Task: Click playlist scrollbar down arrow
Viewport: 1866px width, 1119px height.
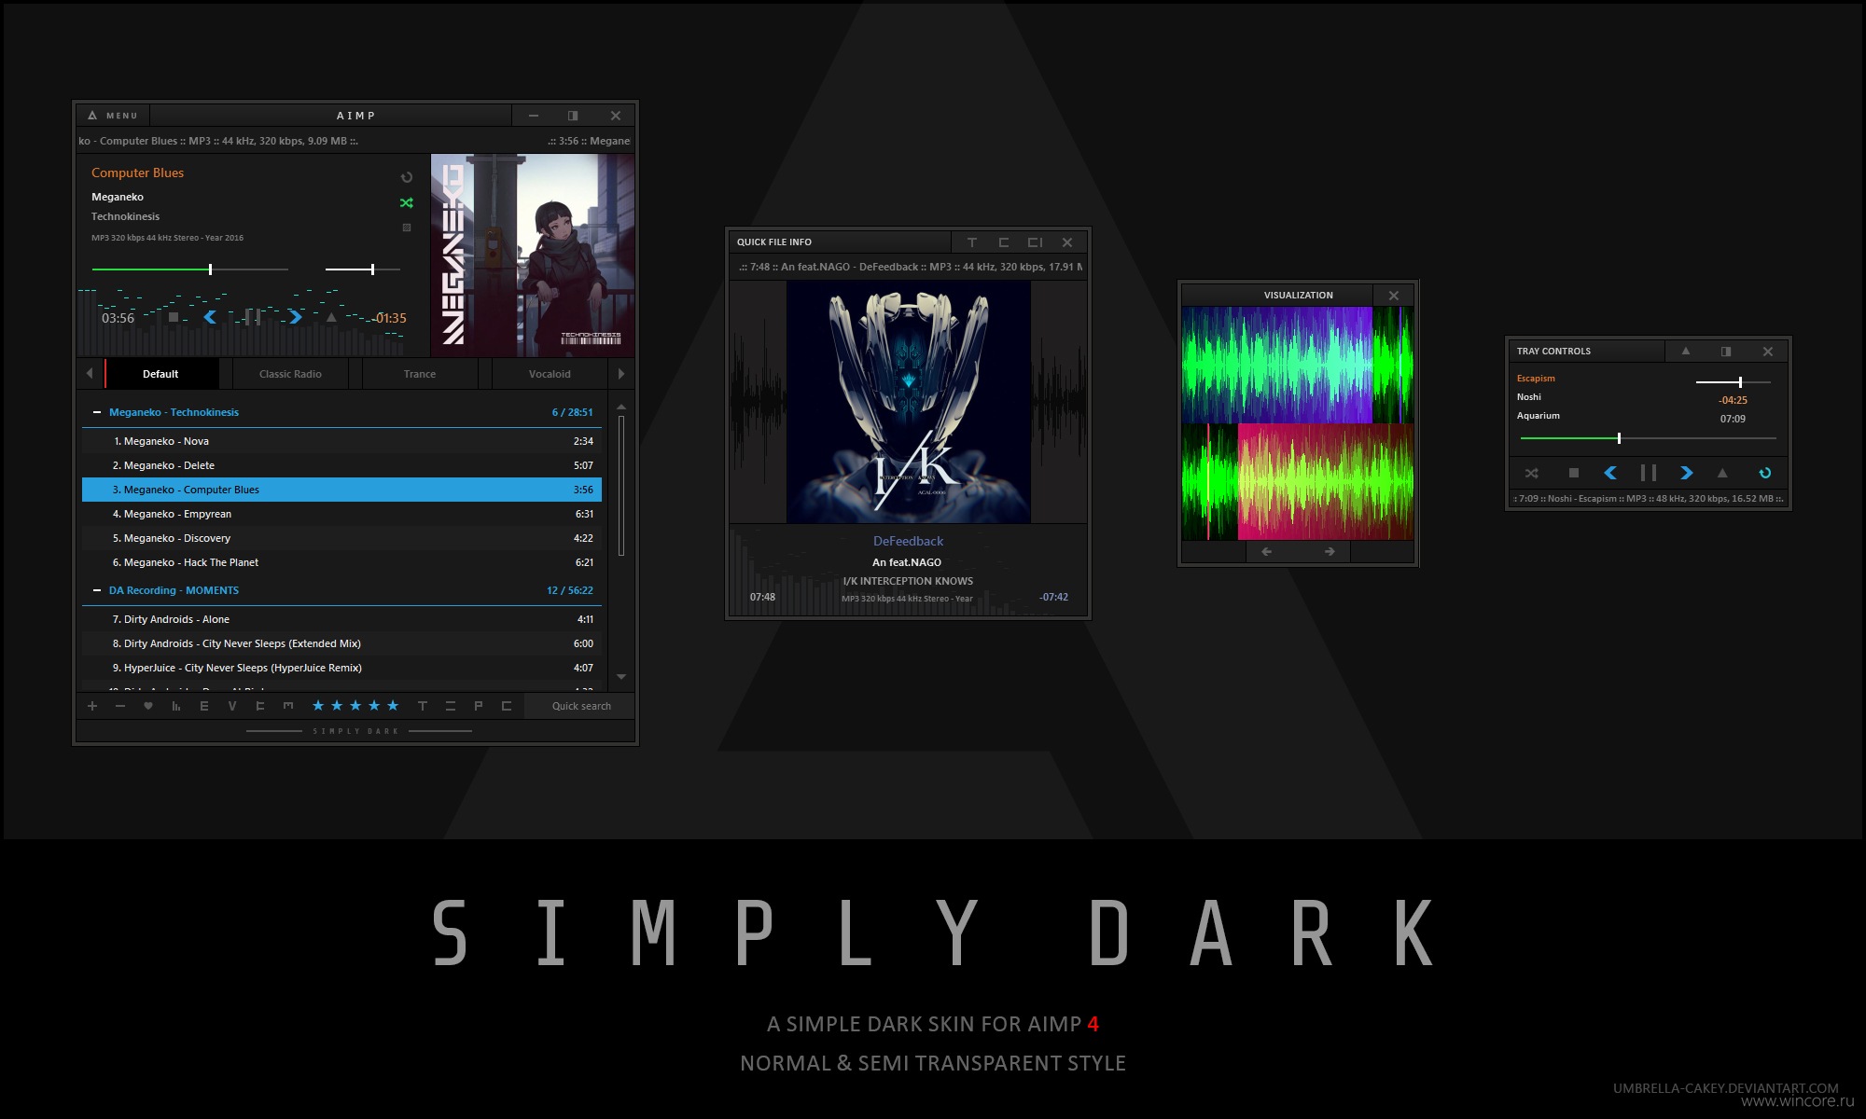Action: 621,677
